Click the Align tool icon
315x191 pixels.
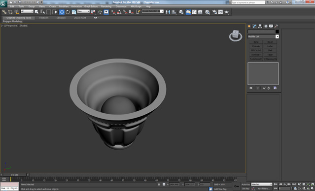click(174, 12)
